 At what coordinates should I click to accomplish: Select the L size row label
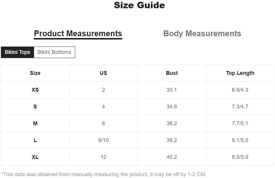(x=35, y=140)
